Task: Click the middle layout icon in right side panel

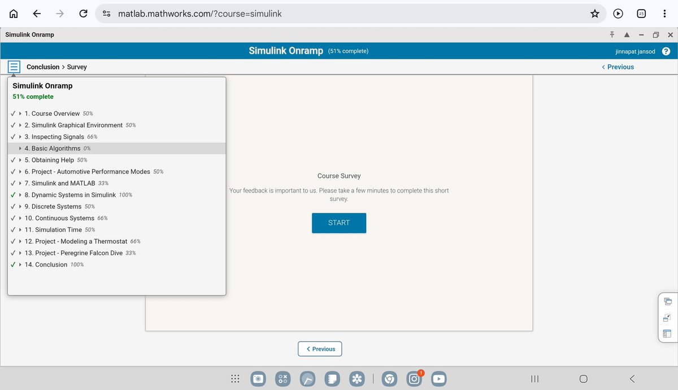Action: 667,318
